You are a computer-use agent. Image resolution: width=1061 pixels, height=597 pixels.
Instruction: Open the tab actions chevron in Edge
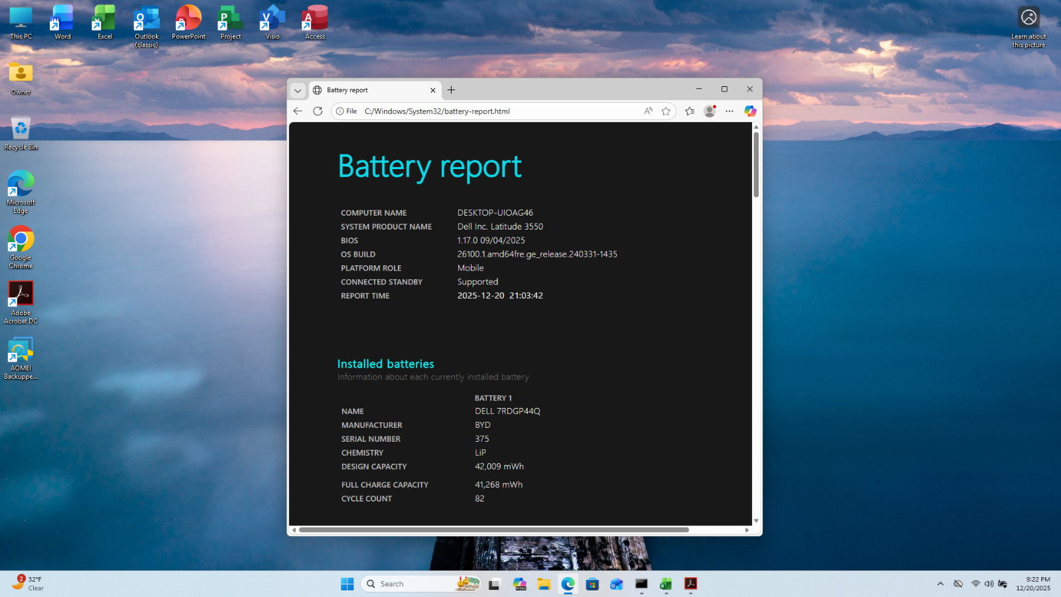[x=298, y=90]
